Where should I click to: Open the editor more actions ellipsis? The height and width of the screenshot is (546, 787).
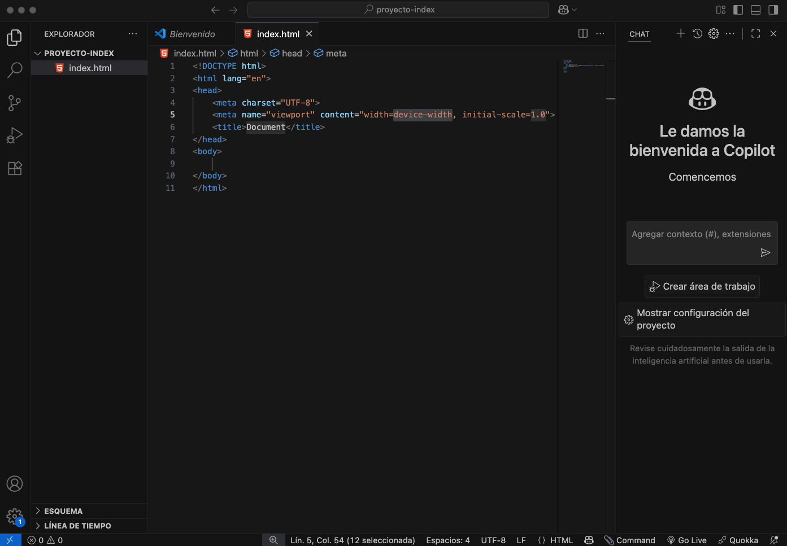point(600,33)
